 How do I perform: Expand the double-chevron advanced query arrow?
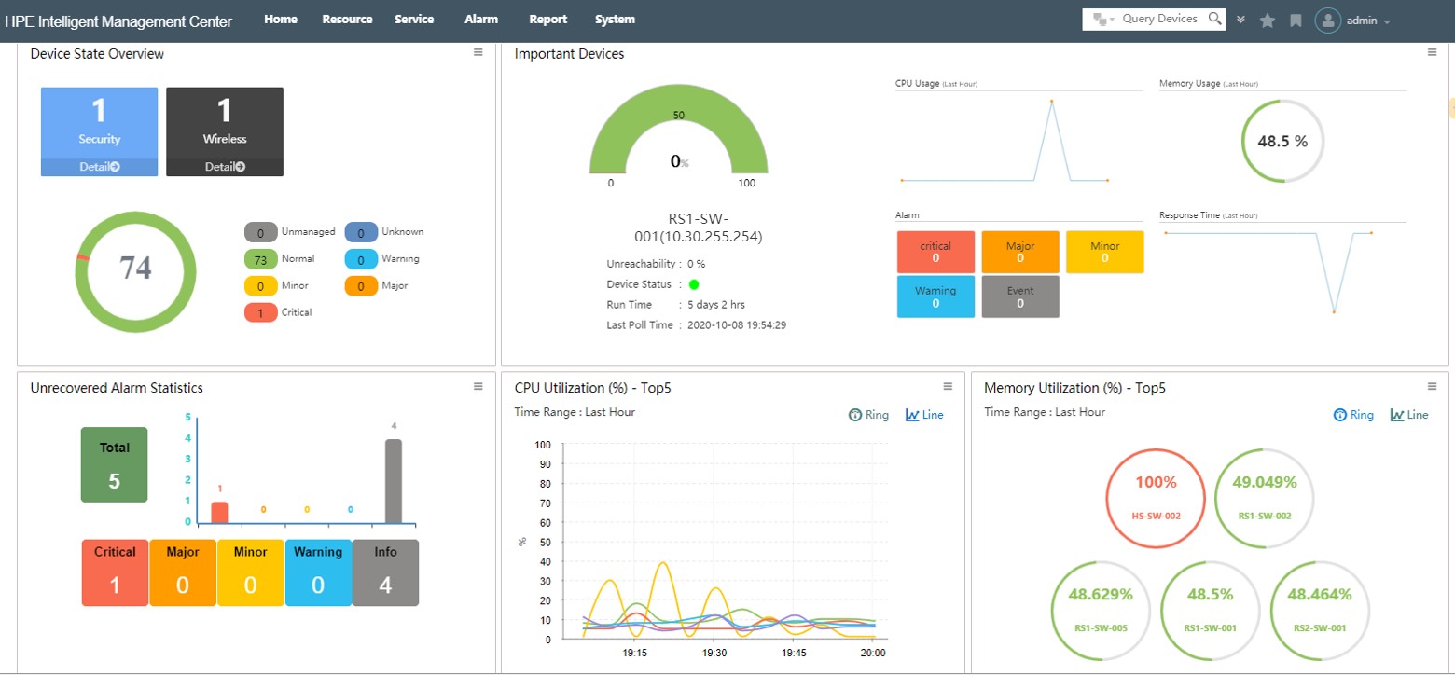[x=1240, y=20]
